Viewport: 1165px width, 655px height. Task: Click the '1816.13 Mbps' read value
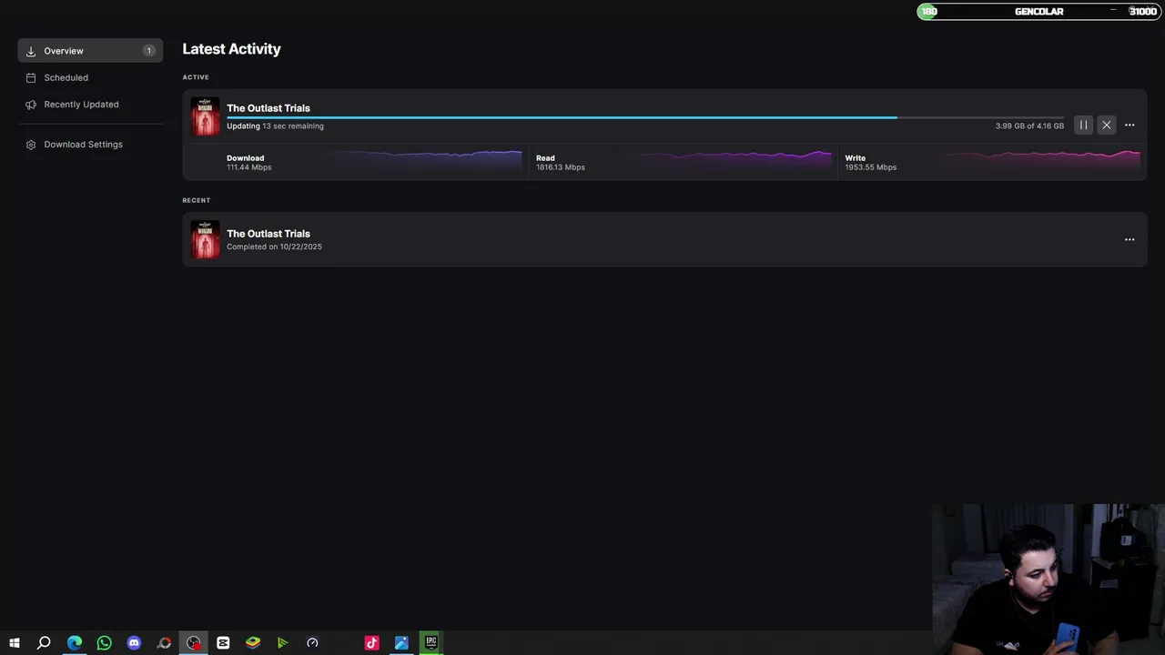point(560,167)
